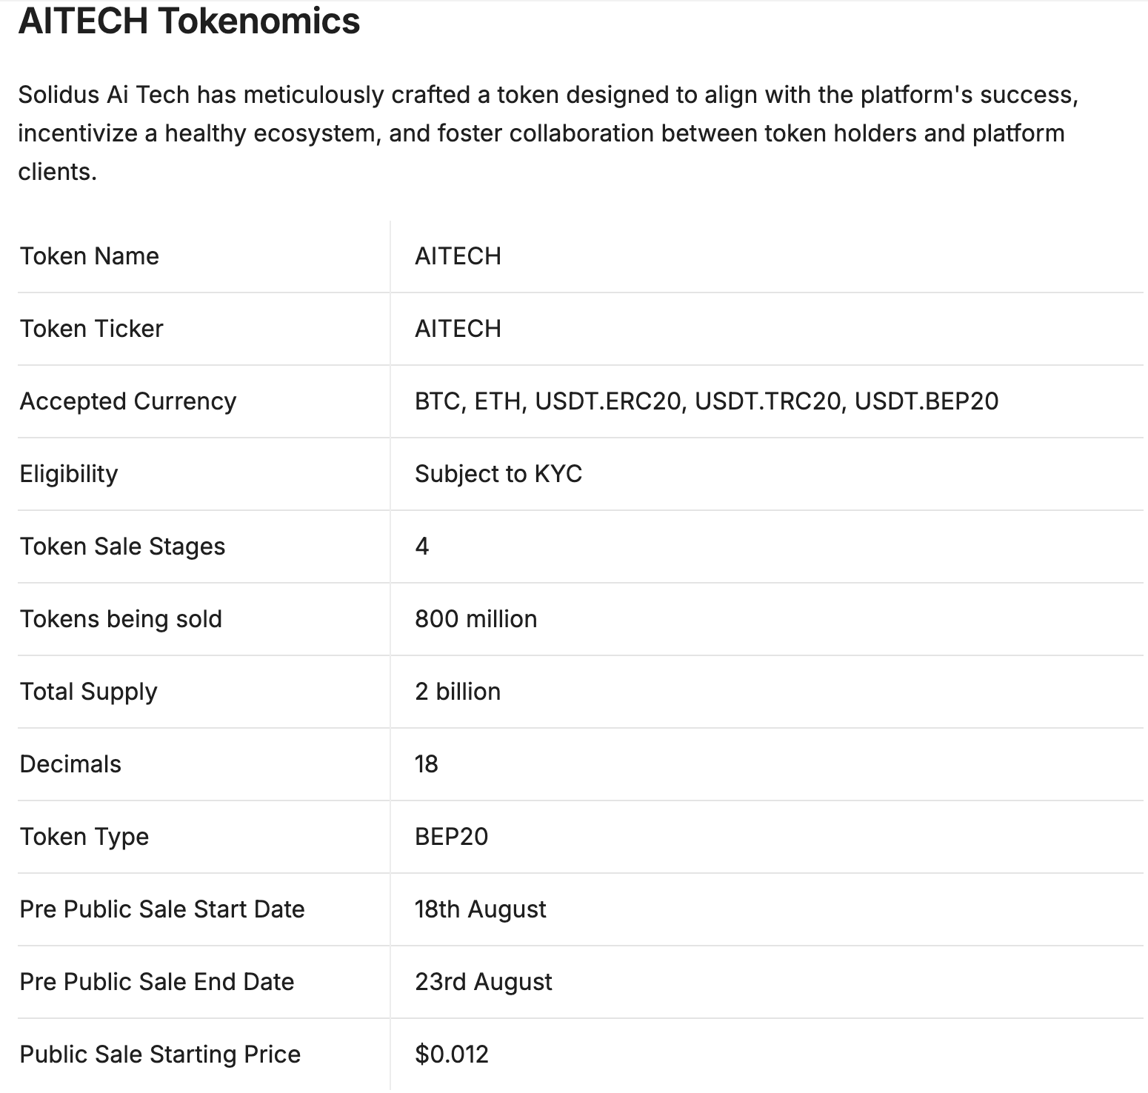
Task: Click the $0.012 starting price value
Action: click(x=452, y=1054)
